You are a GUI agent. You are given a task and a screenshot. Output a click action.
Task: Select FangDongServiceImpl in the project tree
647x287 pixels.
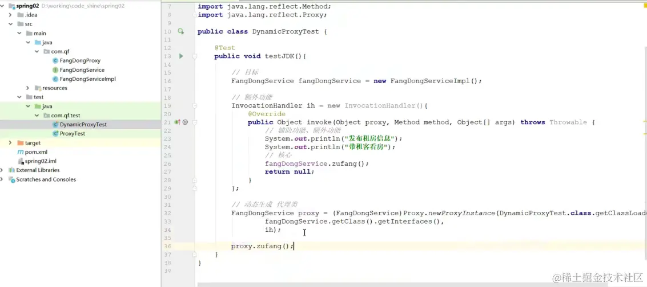tap(80, 79)
